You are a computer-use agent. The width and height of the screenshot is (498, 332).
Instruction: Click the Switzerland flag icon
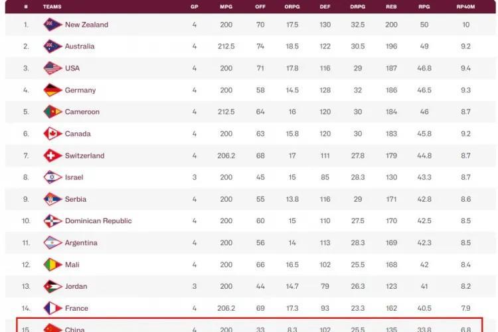click(52, 155)
